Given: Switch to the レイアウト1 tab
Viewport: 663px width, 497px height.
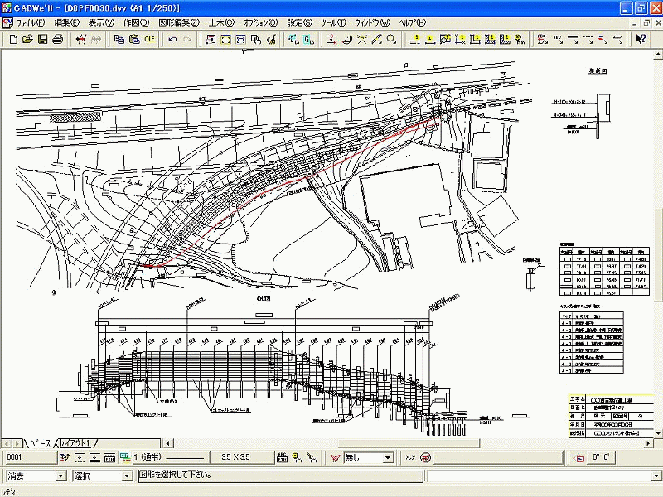Looking at the screenshot, I should [x=77, y=443].
